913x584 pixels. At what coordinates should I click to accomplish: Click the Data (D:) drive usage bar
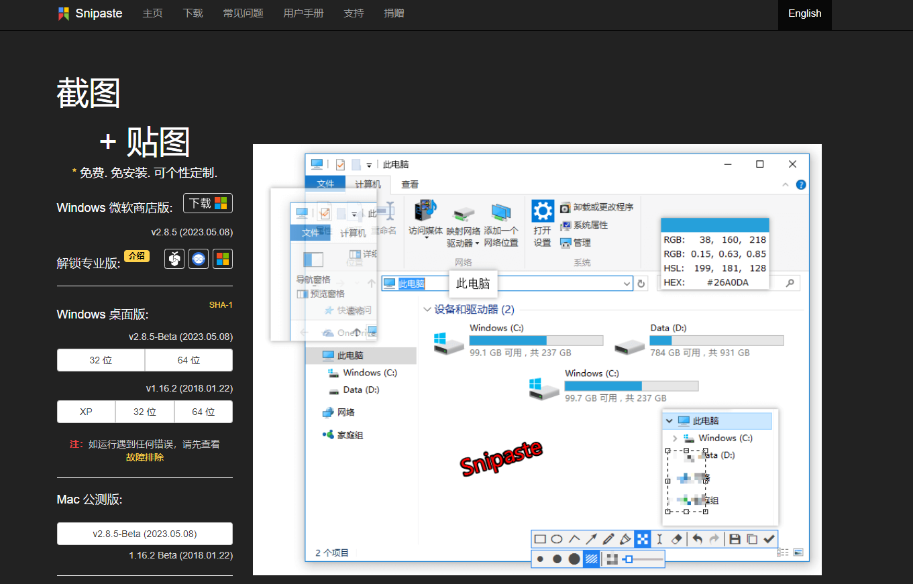click(x=716, y=341)
